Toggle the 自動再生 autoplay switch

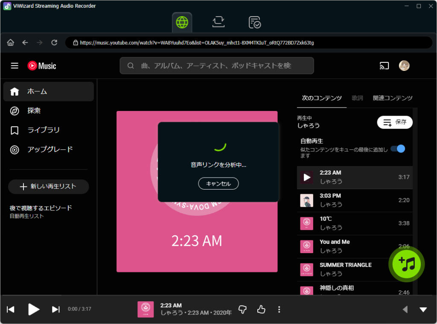tap(397, 149)
